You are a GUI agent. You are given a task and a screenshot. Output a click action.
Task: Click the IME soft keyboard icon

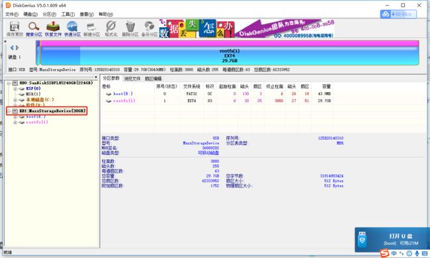point(425,253)
